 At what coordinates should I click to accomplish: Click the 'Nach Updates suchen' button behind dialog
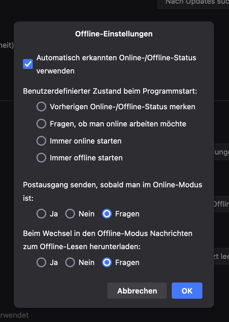tap(193, 4)
